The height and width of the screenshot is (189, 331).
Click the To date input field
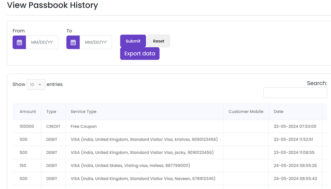96,42
